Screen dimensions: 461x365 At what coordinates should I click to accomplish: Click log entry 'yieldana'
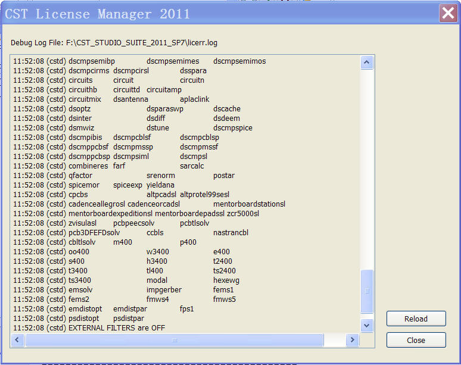pos(161,185)
